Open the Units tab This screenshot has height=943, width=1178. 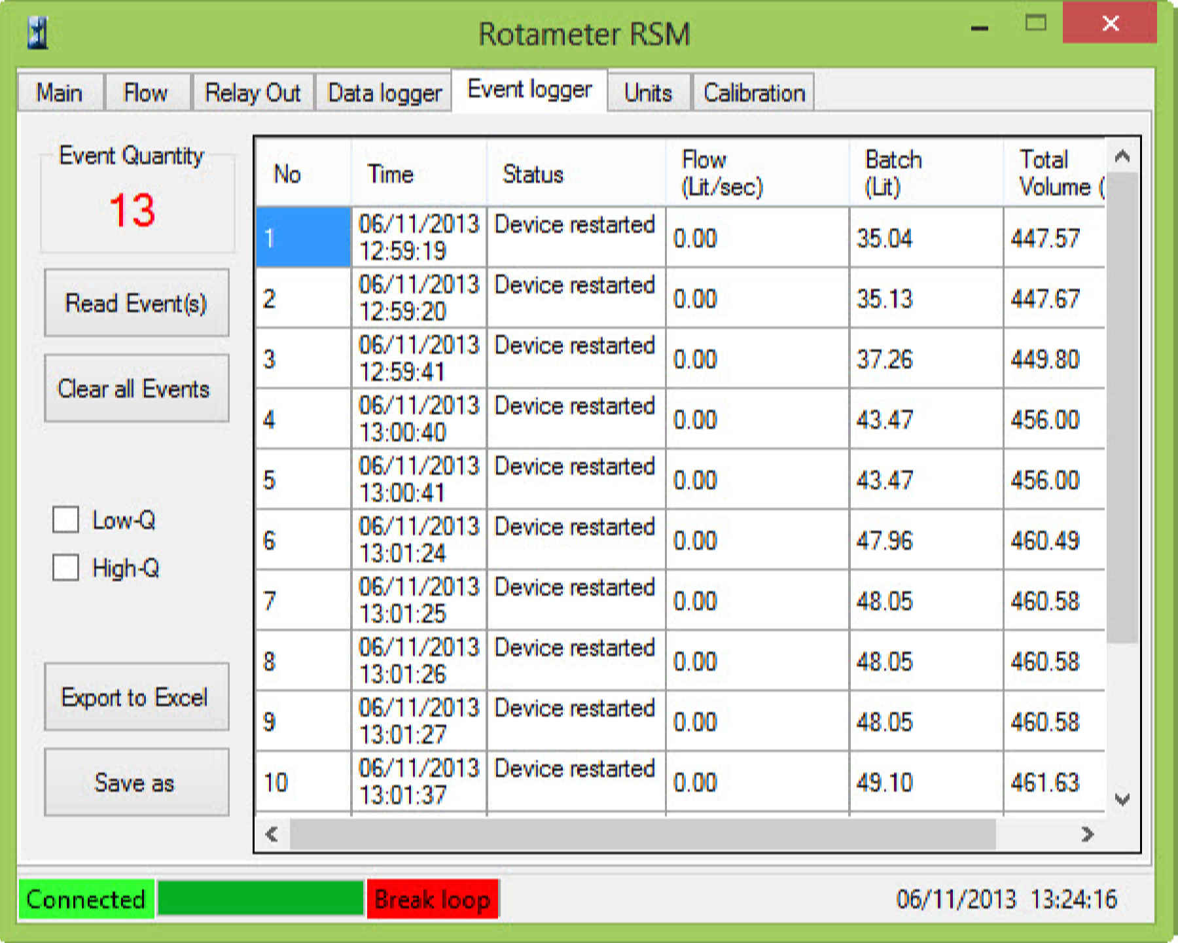[648, 93]
